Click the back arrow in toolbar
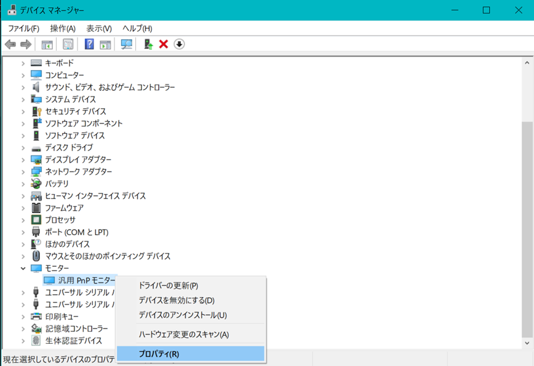 tap(10, 44)
